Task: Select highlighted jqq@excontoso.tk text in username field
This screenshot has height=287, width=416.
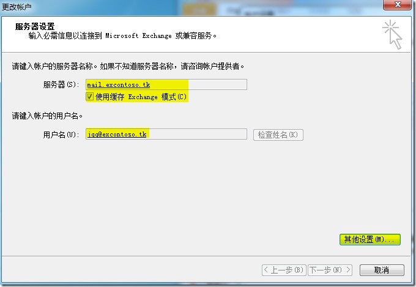Action: 117,134
